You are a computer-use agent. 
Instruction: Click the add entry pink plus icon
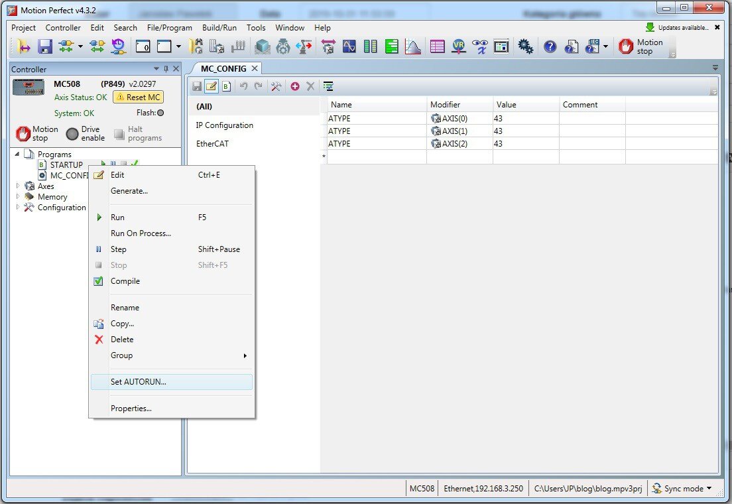[x=295, y=86]
